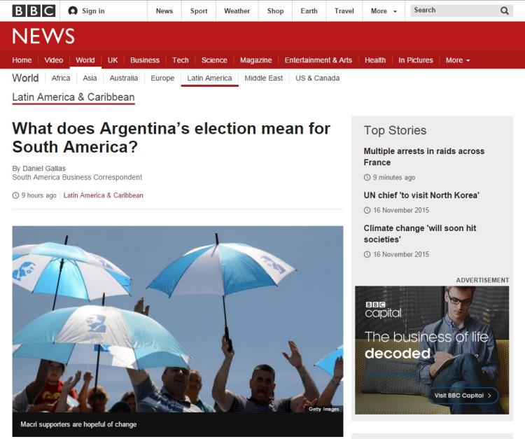Switch to the Middle East section tab
525x439 pixels.
click(263, 78)
